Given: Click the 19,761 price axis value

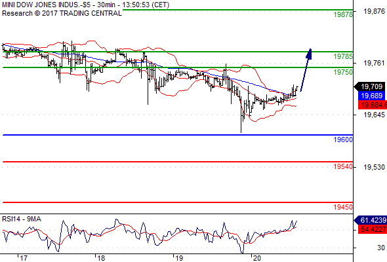Looking at the screenshot, I should 374,63.
